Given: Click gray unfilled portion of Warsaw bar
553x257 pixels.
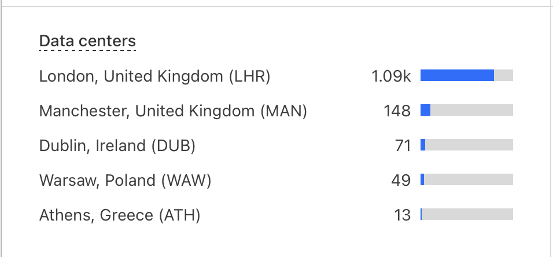Looking at the screenshot, I should coord(469,179).
